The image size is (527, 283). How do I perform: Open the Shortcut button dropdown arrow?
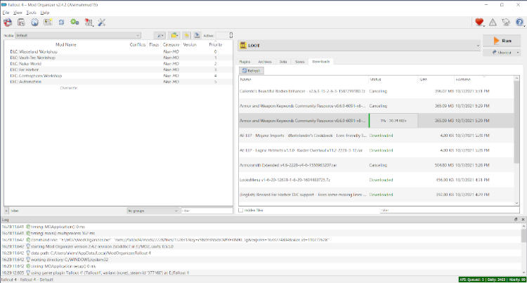tap(518, 53)
